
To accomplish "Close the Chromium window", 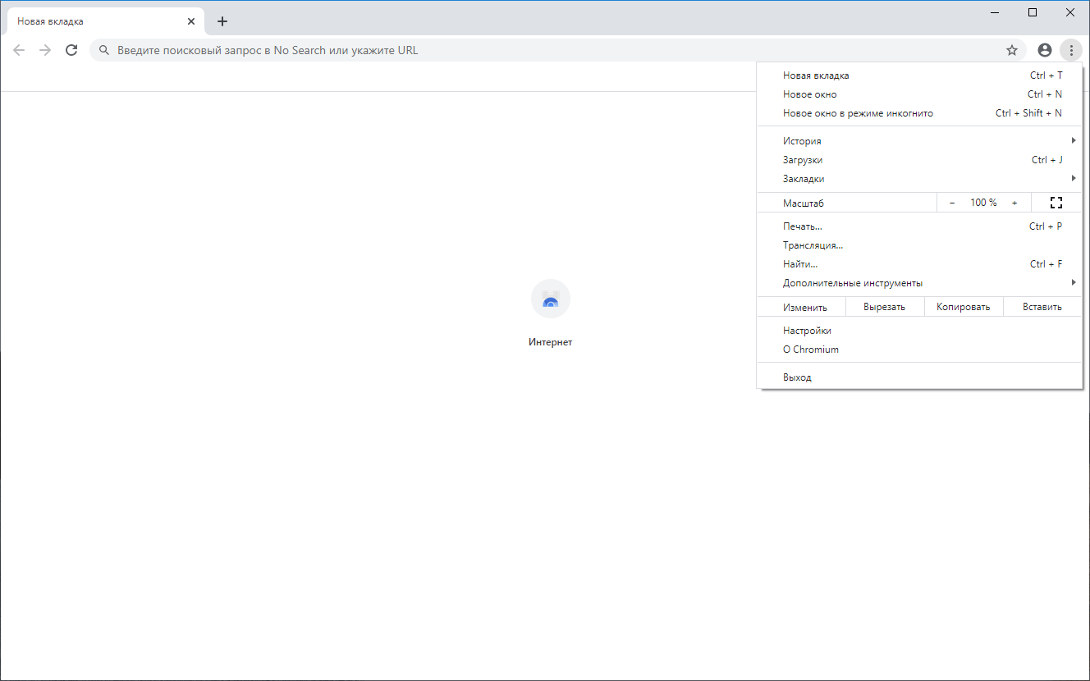I will [x=1070, y=12].
